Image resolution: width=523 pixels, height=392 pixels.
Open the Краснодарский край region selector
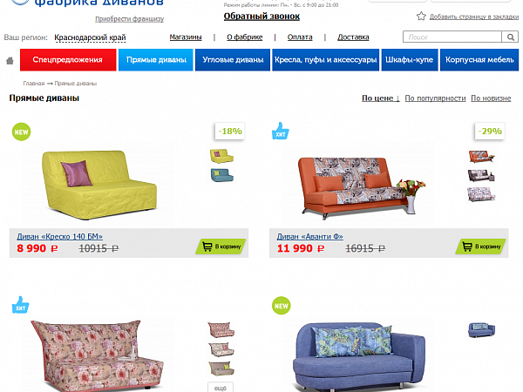click(90, 37)
